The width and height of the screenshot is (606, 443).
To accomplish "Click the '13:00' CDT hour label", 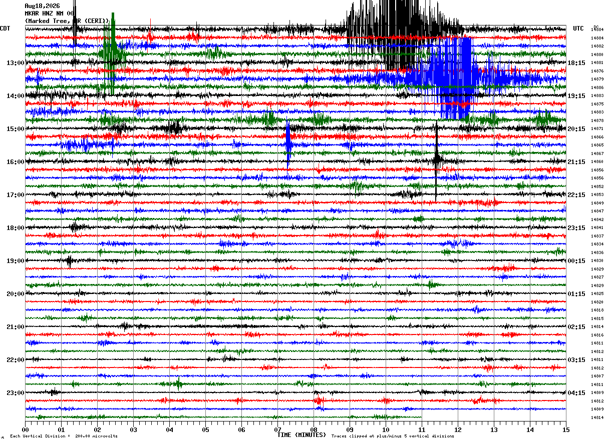I will click(x=16, y=63).
